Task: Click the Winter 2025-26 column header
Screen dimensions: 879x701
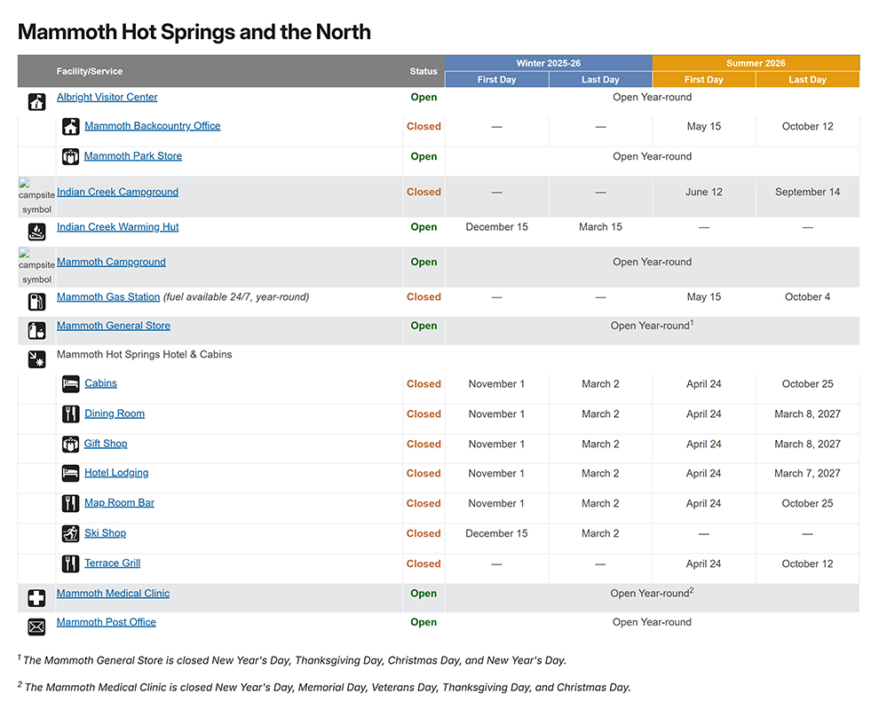Action: [x=548, y=63]
